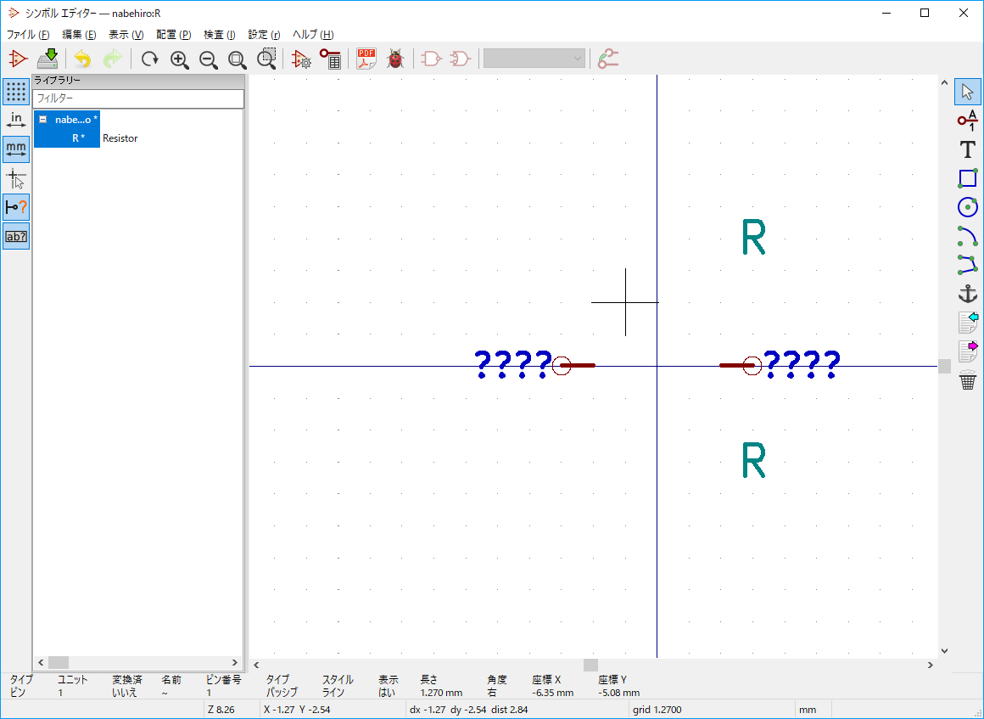The image size is (984, 719).
Task: Zoom in on the canvas
Action: (x=180, y=59)
